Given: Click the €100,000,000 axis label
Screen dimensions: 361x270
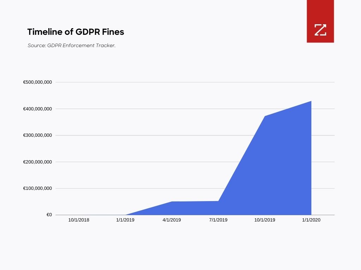Looking at the screenshot, I should point(37,188).
